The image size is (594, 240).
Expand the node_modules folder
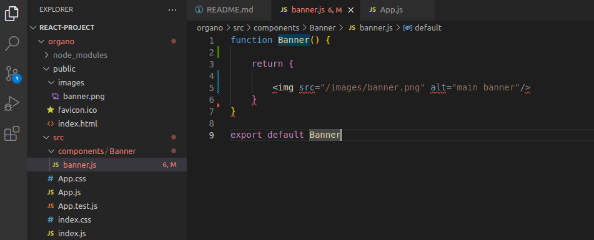pos(46,55)
